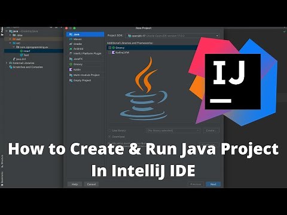The width and height of the screenshot is (287, 215).
Task: Enable the Kotlin/JVM framework checkbox
Action: pos(109,53)
